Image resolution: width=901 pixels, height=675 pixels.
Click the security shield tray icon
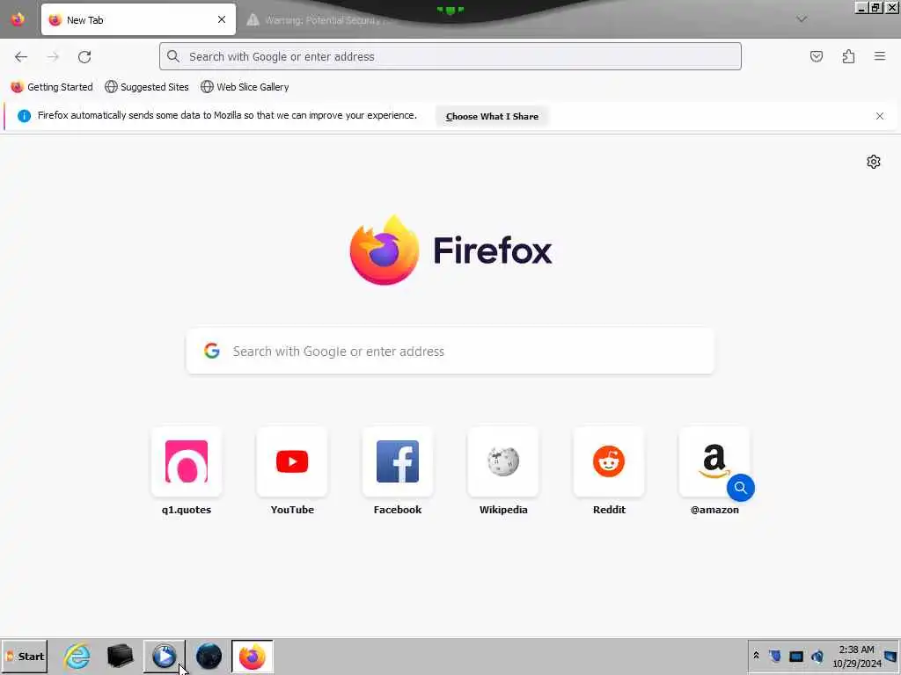(775, 656)
